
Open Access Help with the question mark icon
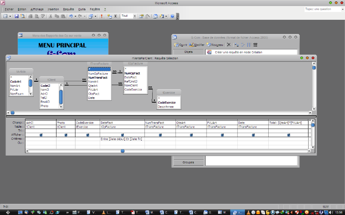[x=172, y=16]
